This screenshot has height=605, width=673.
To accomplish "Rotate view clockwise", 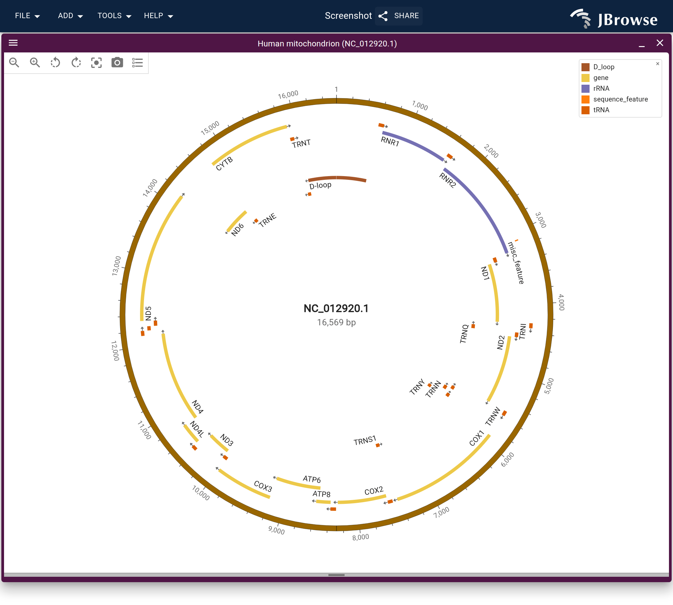I will [x=76, y=63].
